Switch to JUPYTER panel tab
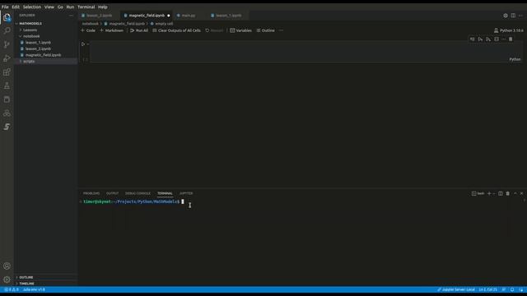 tap(186, 194)
